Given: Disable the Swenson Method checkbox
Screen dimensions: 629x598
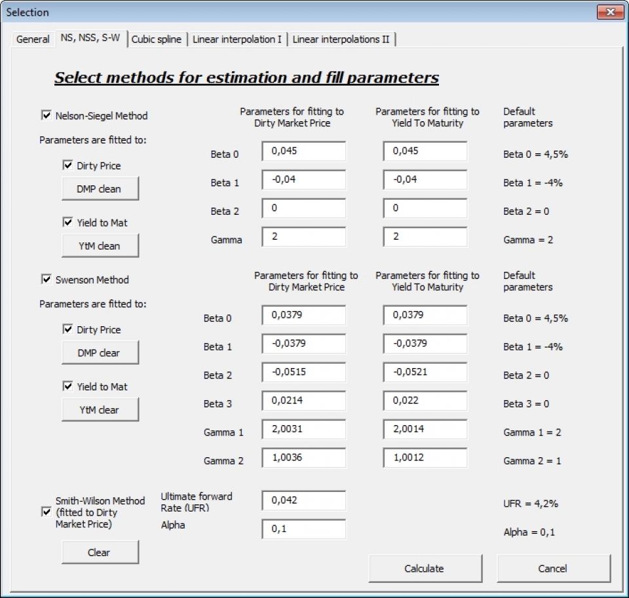Looking at the screenshot, I should pos(47,280).
